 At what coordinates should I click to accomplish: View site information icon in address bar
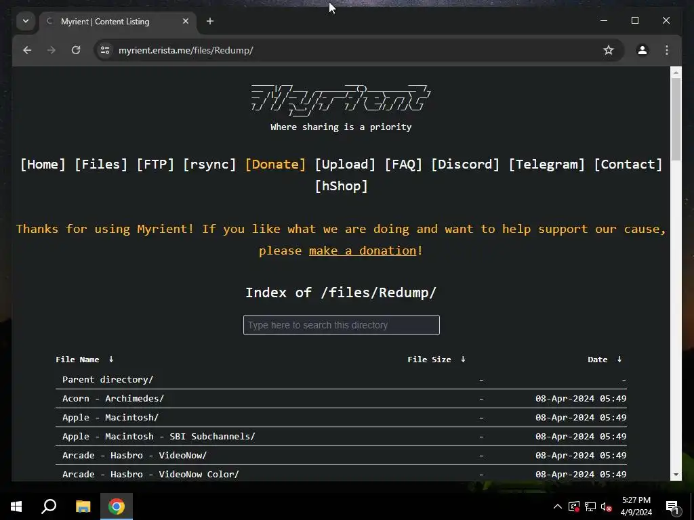[x=105, y=50]
